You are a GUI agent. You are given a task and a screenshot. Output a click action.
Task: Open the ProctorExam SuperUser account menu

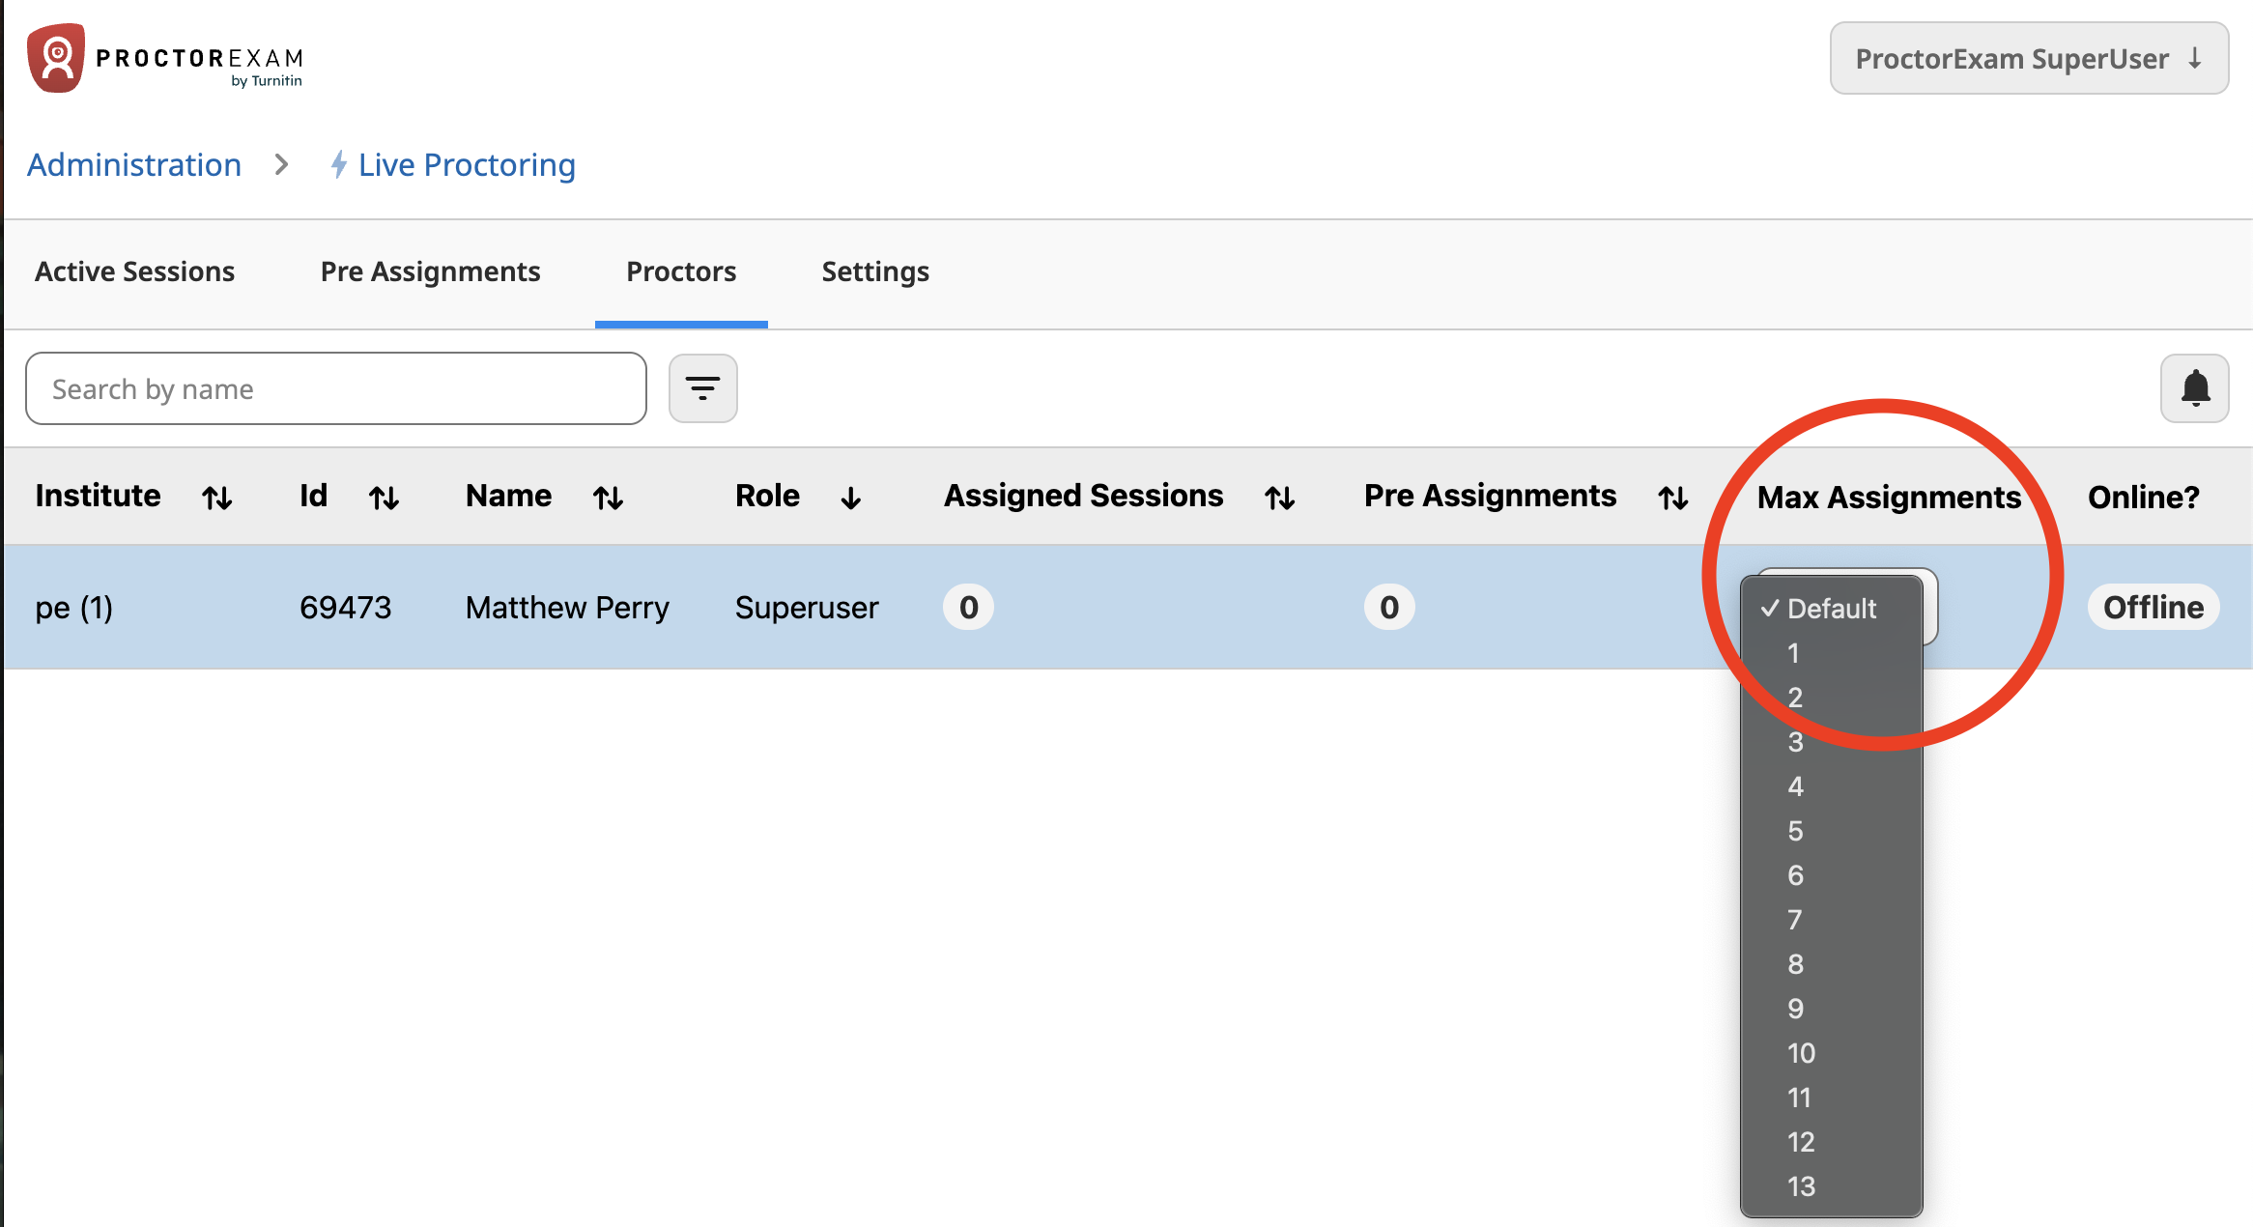tap(2029, 58)
